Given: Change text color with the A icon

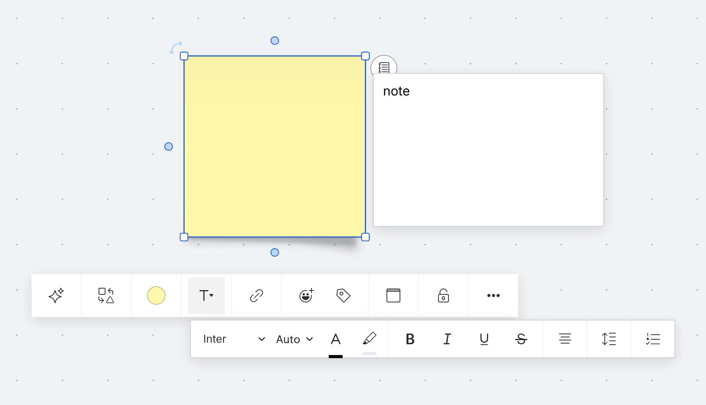Looking at the screenshot, I should [336, 340].
